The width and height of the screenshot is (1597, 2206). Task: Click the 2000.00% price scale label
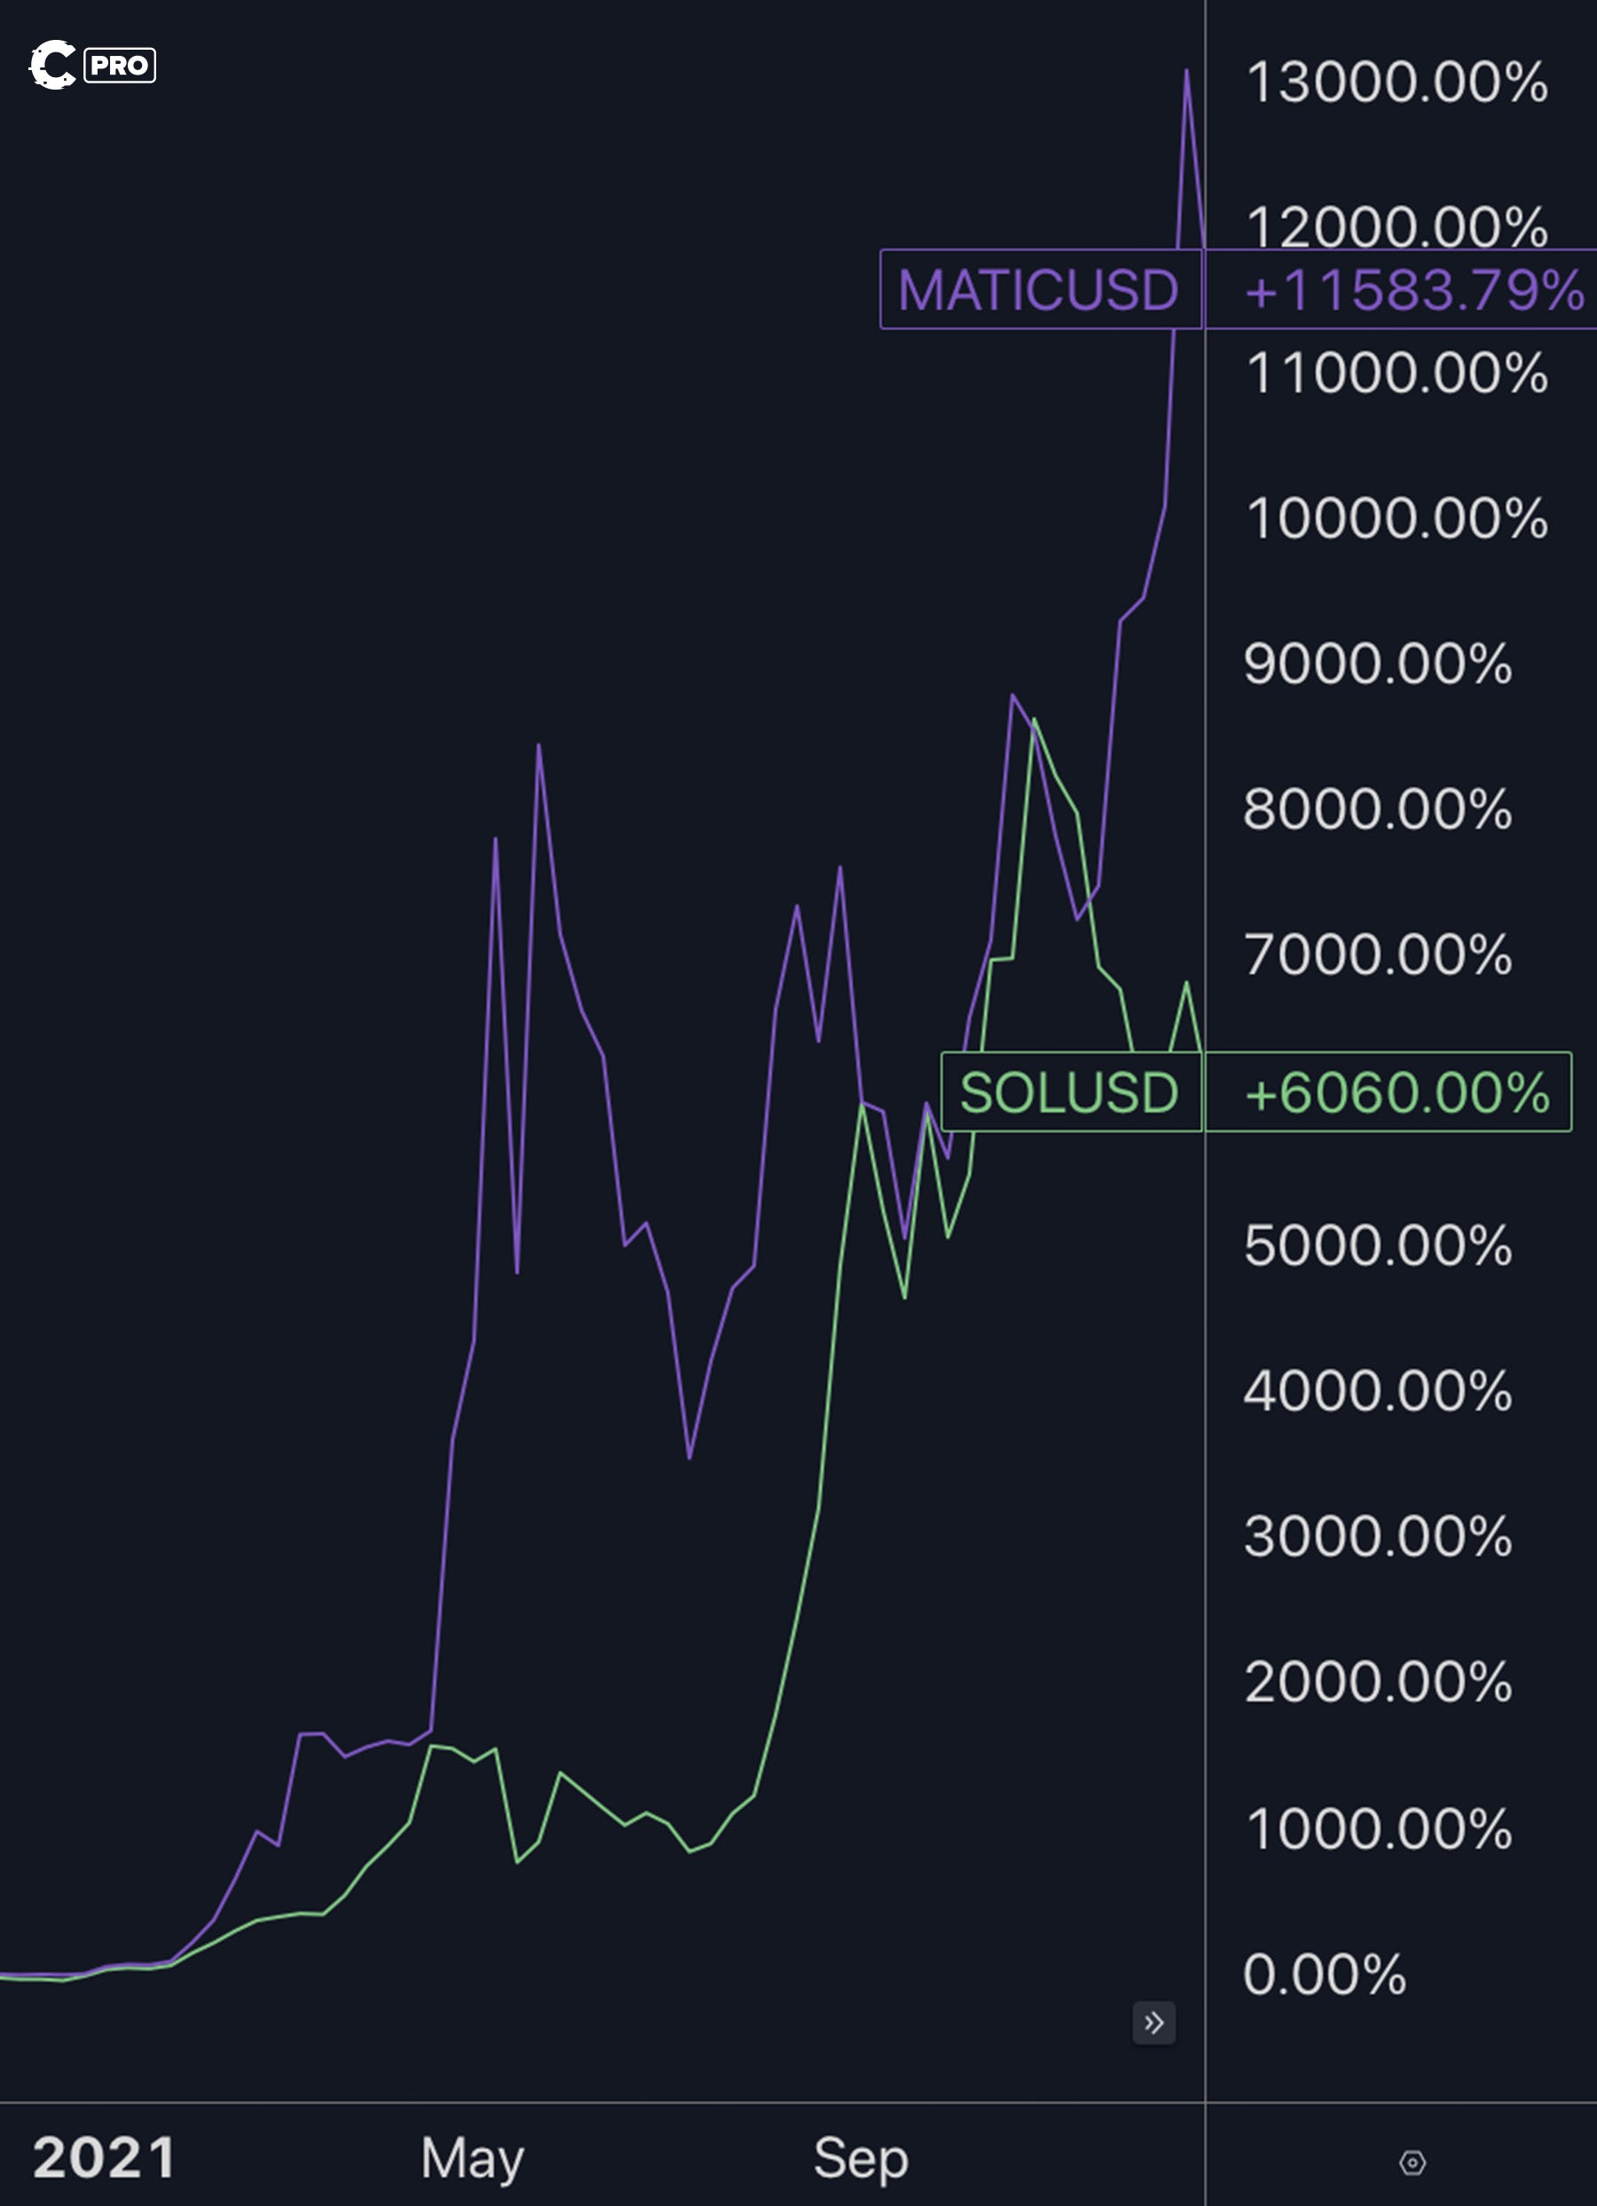[x=1378, y=1682]
